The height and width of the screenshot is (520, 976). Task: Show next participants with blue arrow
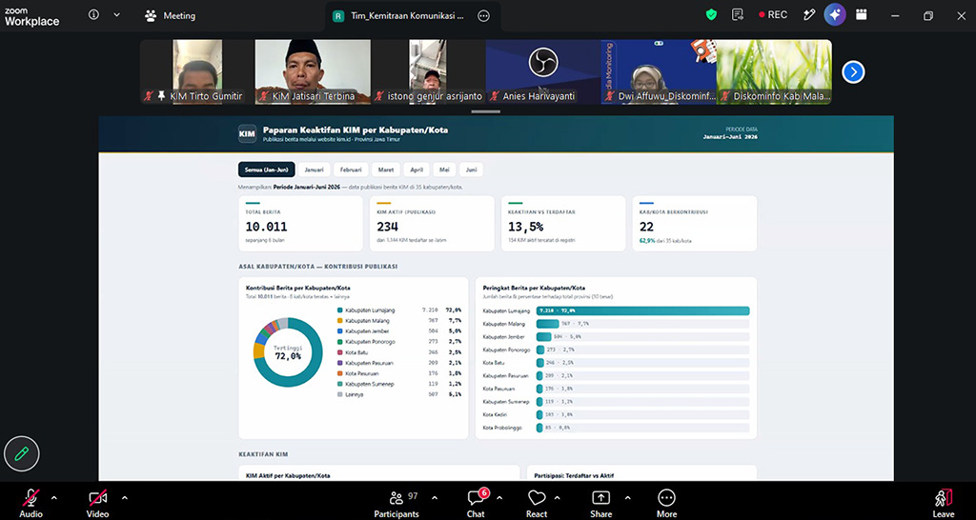[853, 72]
